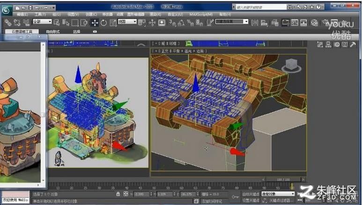Toggle the 3D Snaps button

tap(172, 22)
